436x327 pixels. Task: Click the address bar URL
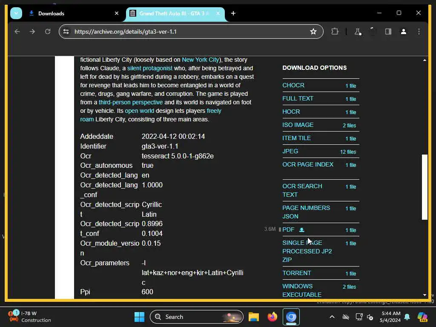click(126, 32)
